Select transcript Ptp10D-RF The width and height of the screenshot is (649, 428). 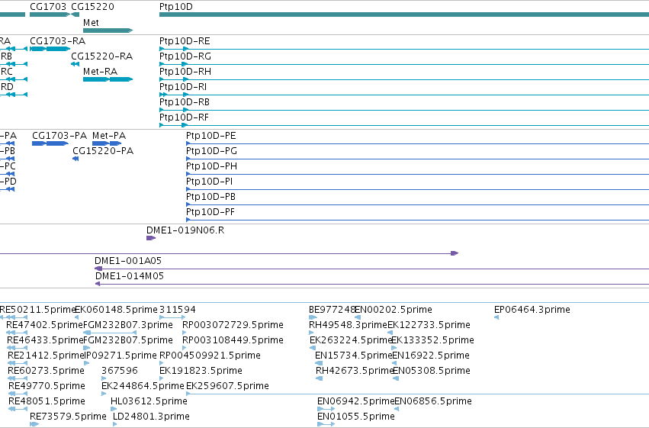point(184,117)
